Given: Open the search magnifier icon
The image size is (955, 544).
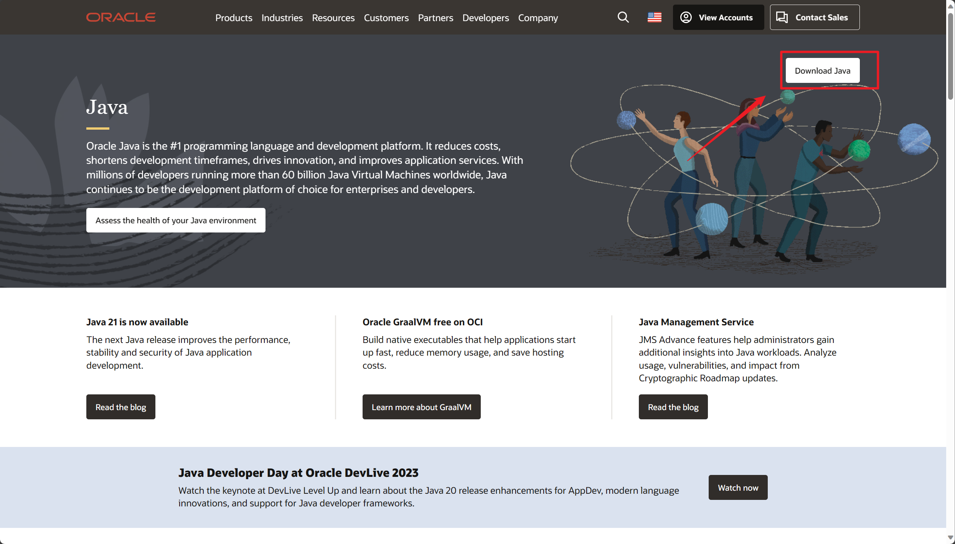Looking at the screenshot, I should [x=623, y=17].
